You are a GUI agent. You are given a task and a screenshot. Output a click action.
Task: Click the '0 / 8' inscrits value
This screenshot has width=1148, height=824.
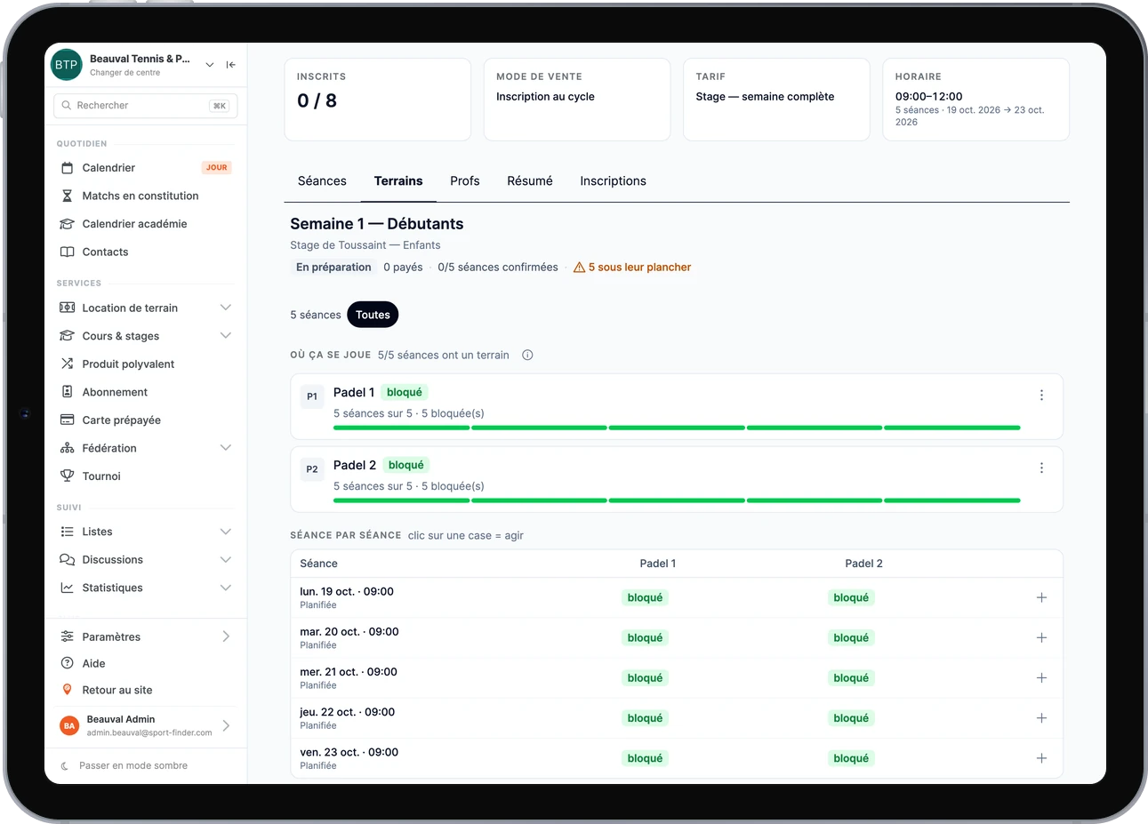pos(317,101)
